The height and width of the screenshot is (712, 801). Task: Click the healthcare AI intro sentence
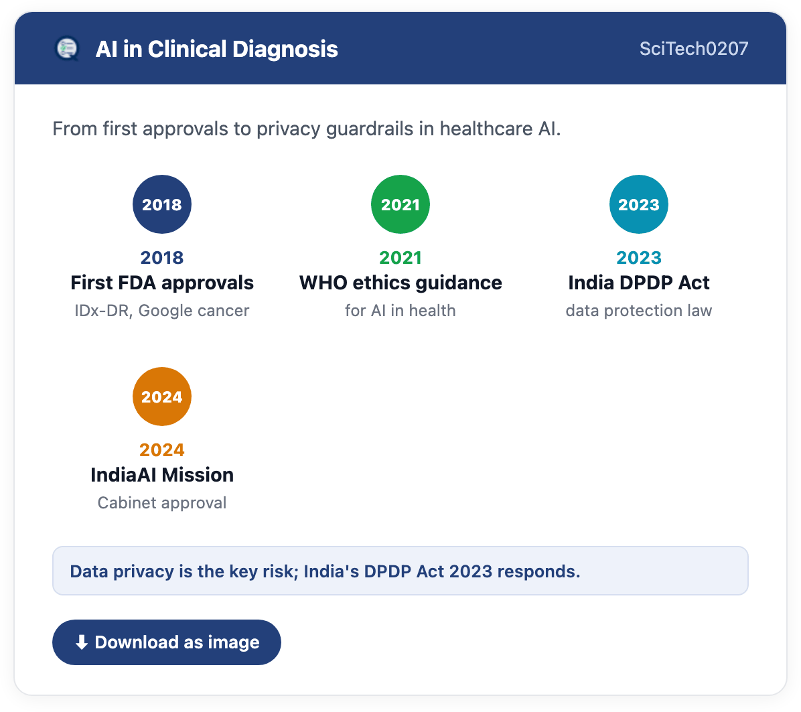coord(307,129)
